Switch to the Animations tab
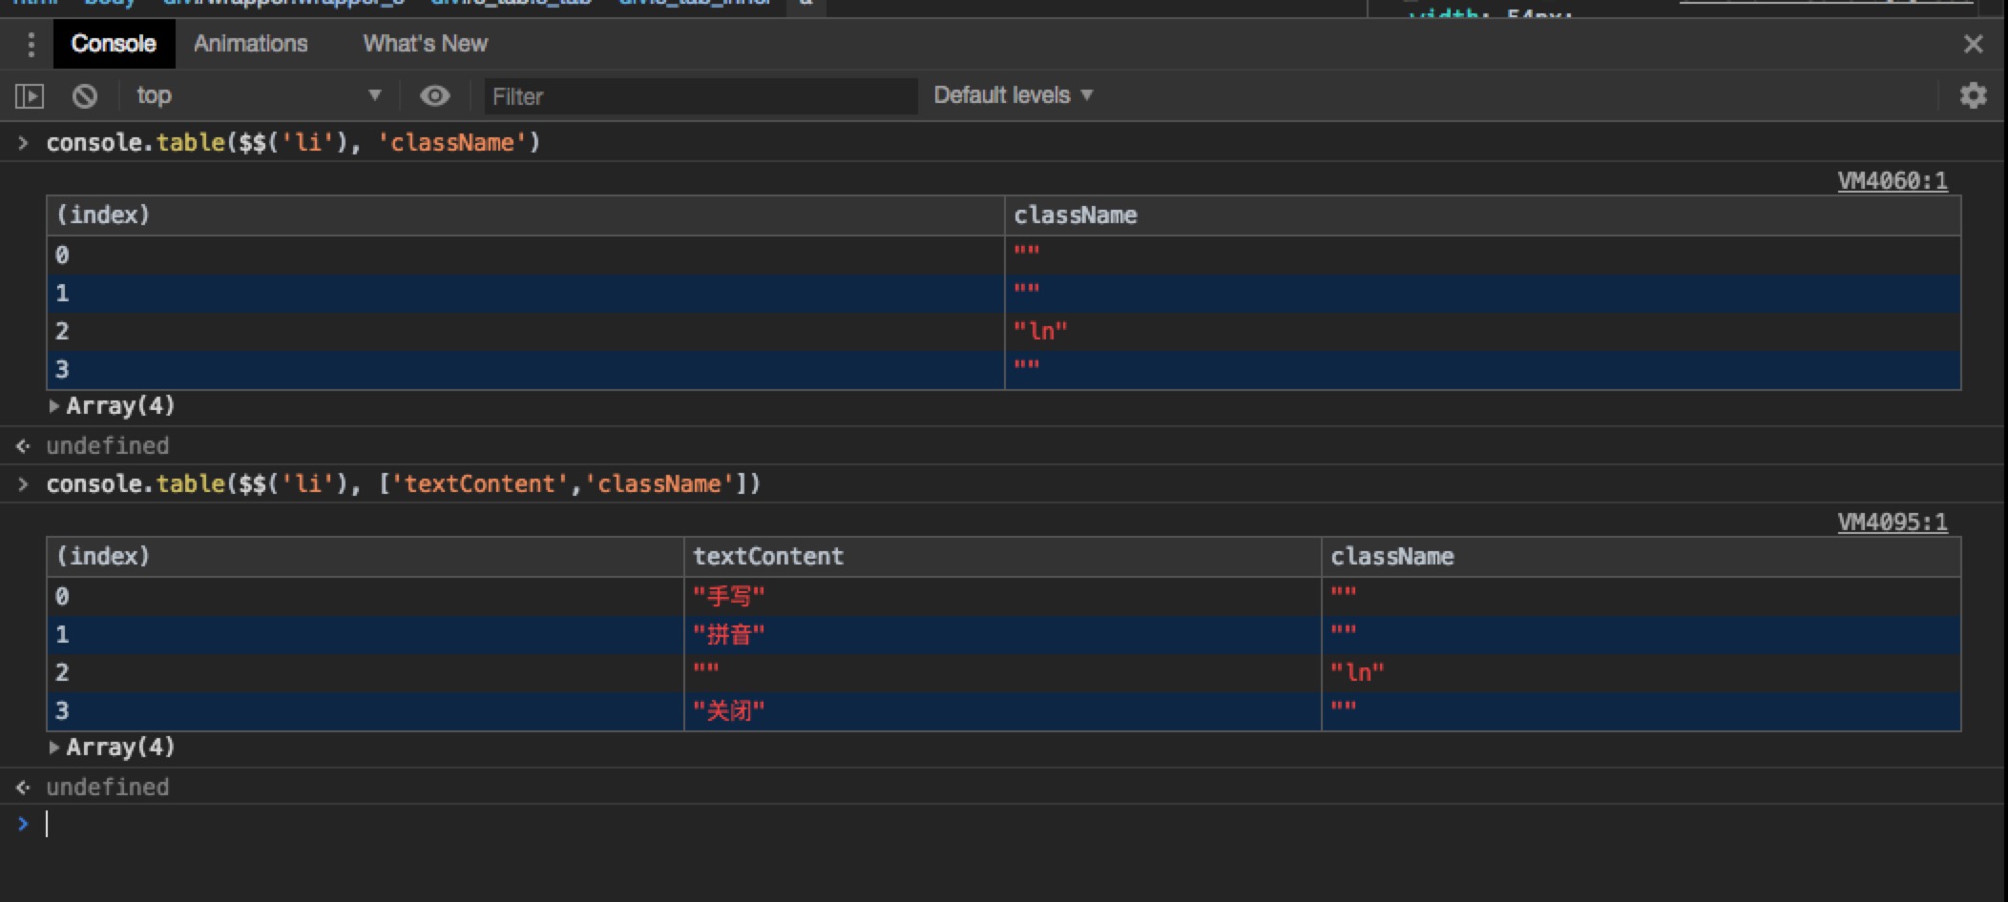This screenshot has height=902, width=2008. [x=251, y=44]
